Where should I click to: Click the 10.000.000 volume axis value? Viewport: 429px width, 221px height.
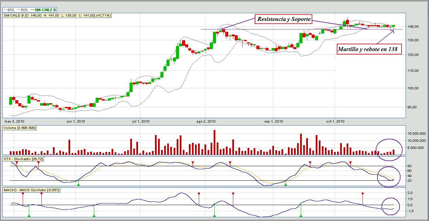pyautogui.click(x=416, y=141)
